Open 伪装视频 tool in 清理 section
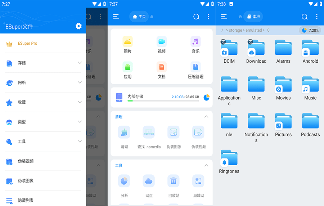Image resolution: width=324 pixels, height=206 pixels. tap(198, 138)
